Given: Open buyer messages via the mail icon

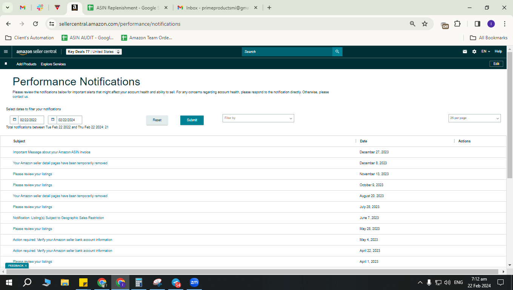Looking at the screenshot, I should [465, 52].
